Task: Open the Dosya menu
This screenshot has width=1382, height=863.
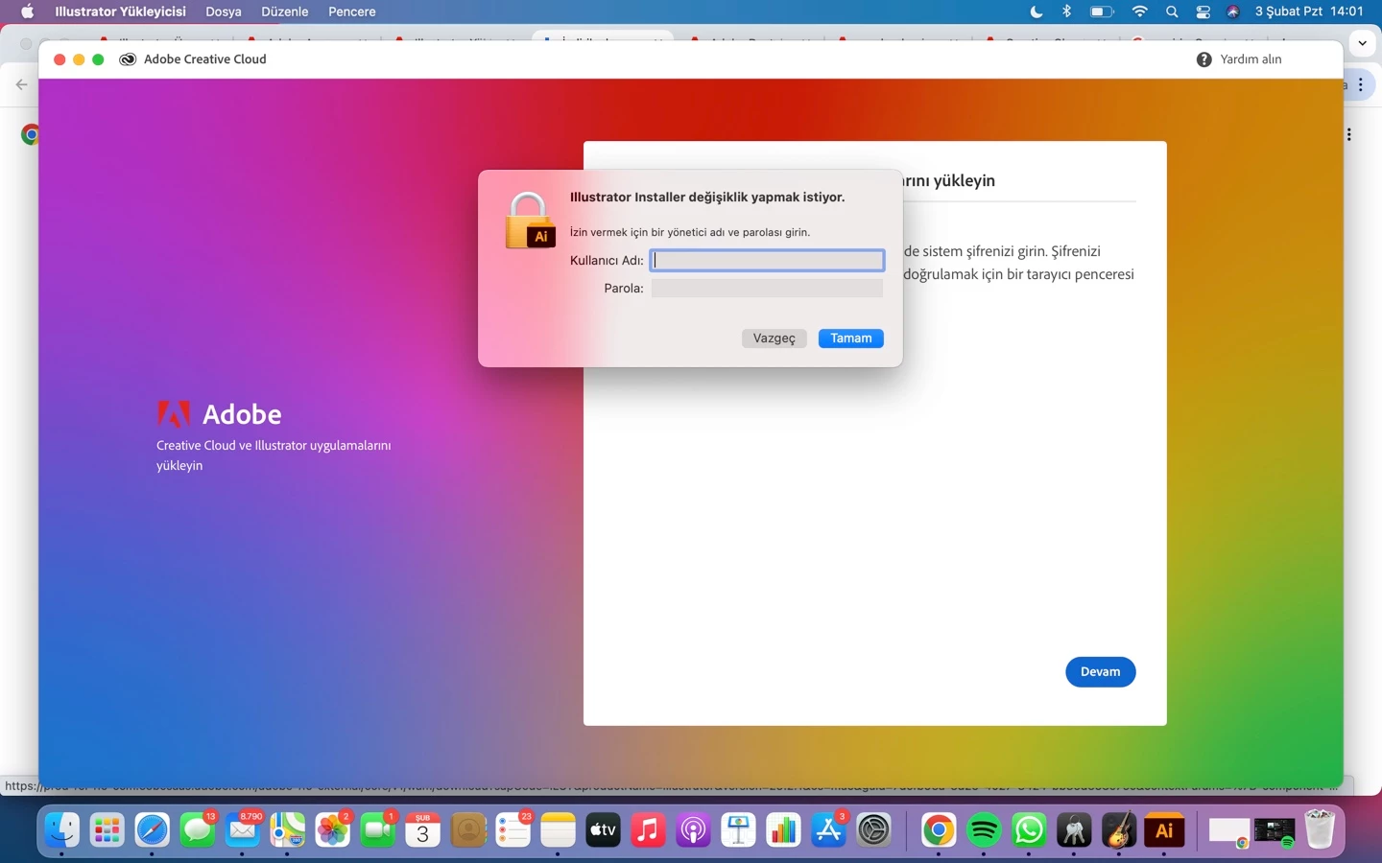Action: pyautogui.click(x=224, y=12)
